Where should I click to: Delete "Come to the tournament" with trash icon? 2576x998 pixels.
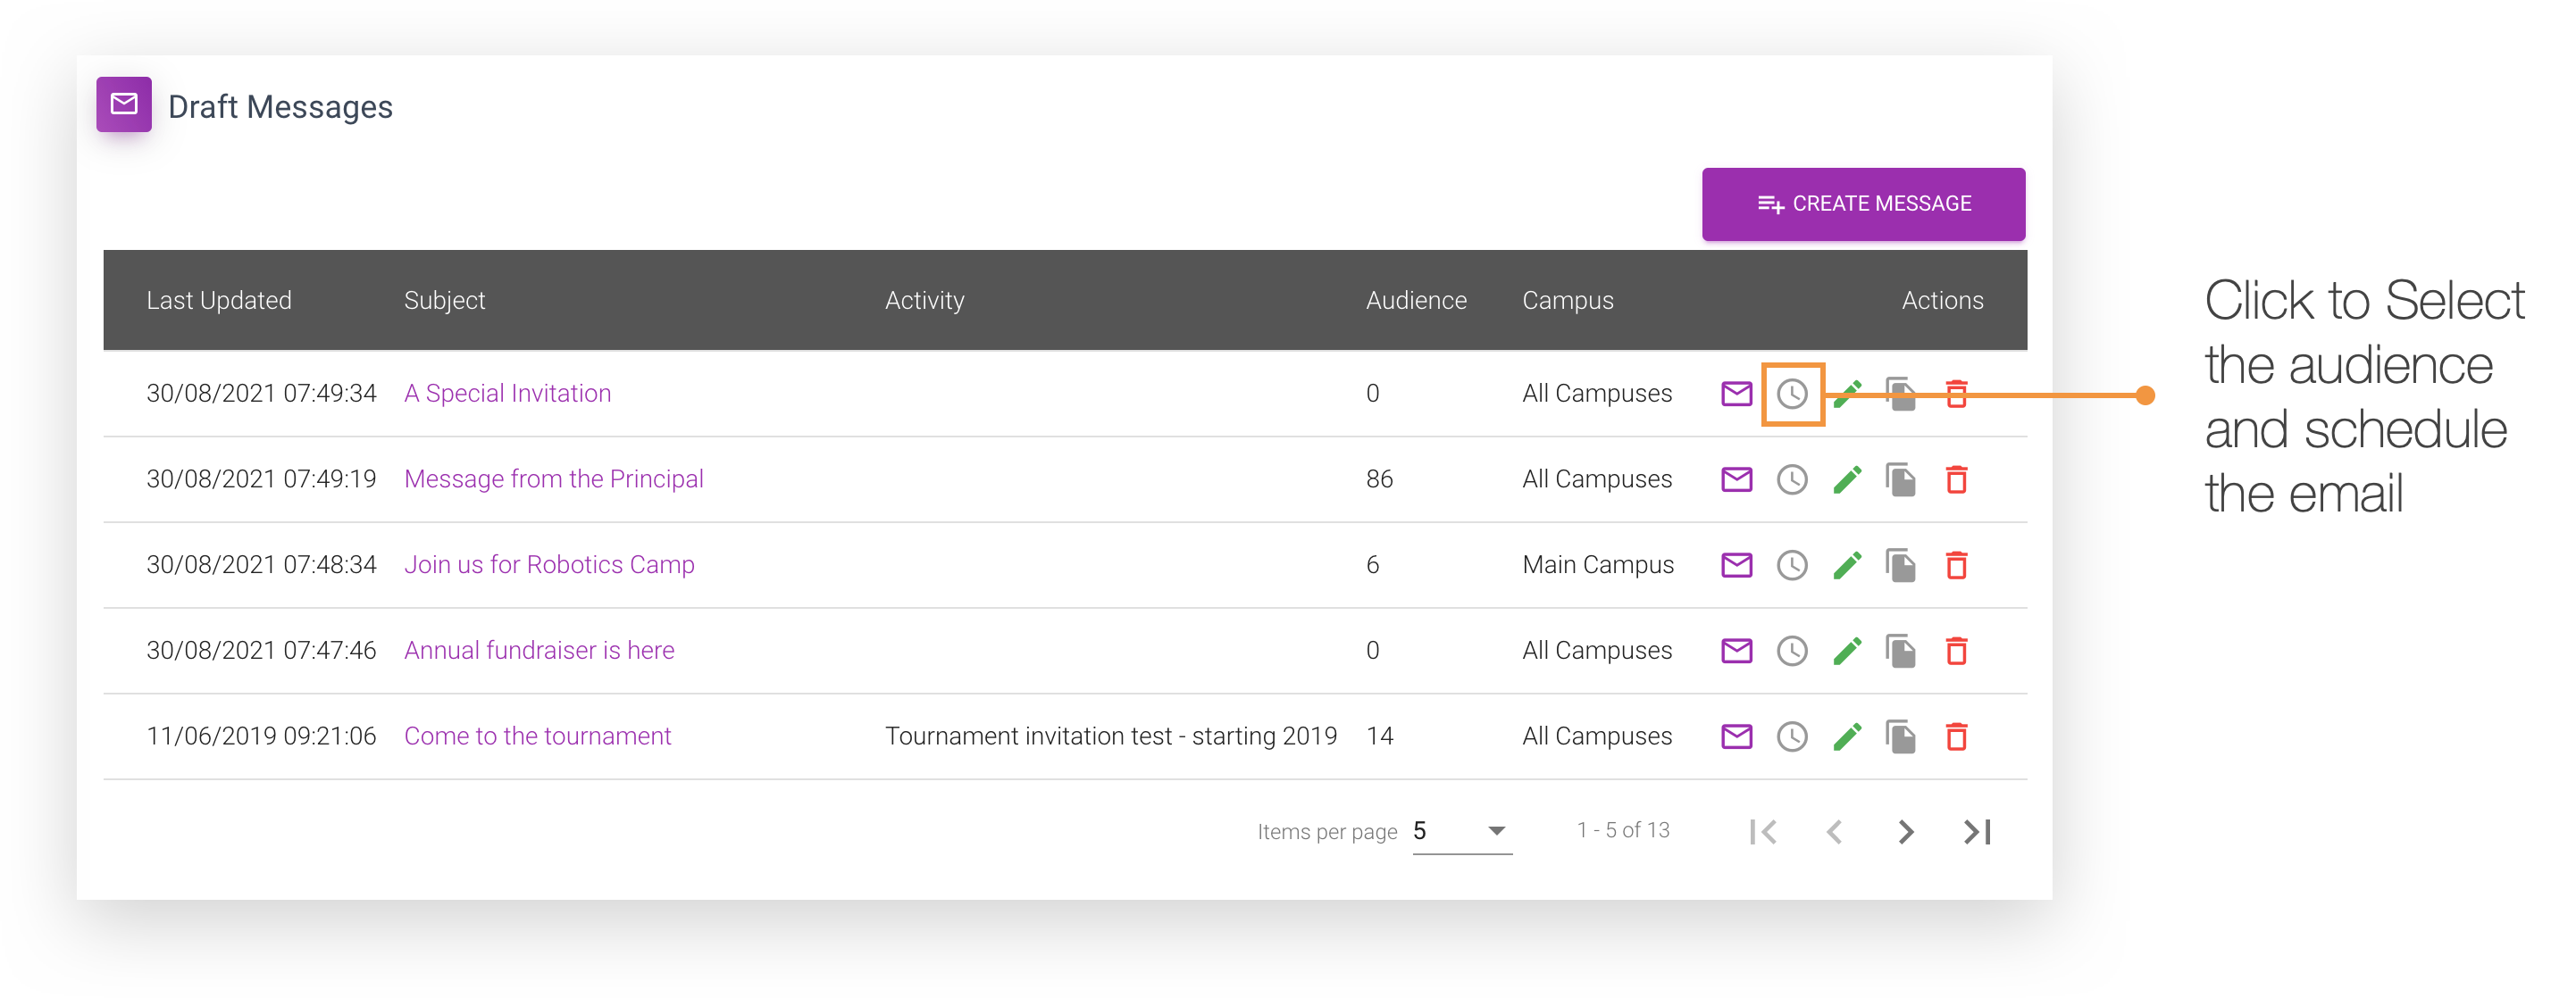(x=1957, y=736)
